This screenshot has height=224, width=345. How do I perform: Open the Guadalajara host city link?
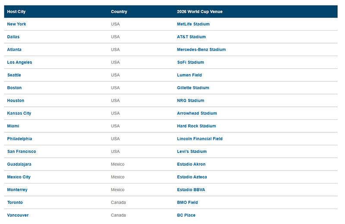click(x=19, y=164)
